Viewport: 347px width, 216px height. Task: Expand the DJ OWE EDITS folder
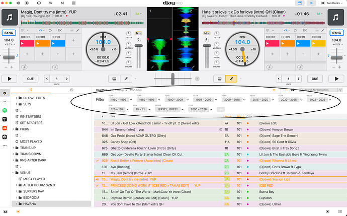coord(17,98)
